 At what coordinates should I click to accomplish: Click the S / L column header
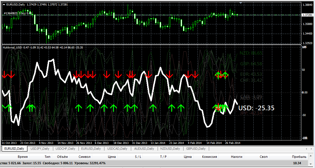click(x=138, y=157)
